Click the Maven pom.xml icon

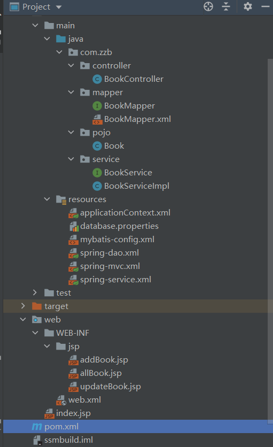(x=37, y=427)
